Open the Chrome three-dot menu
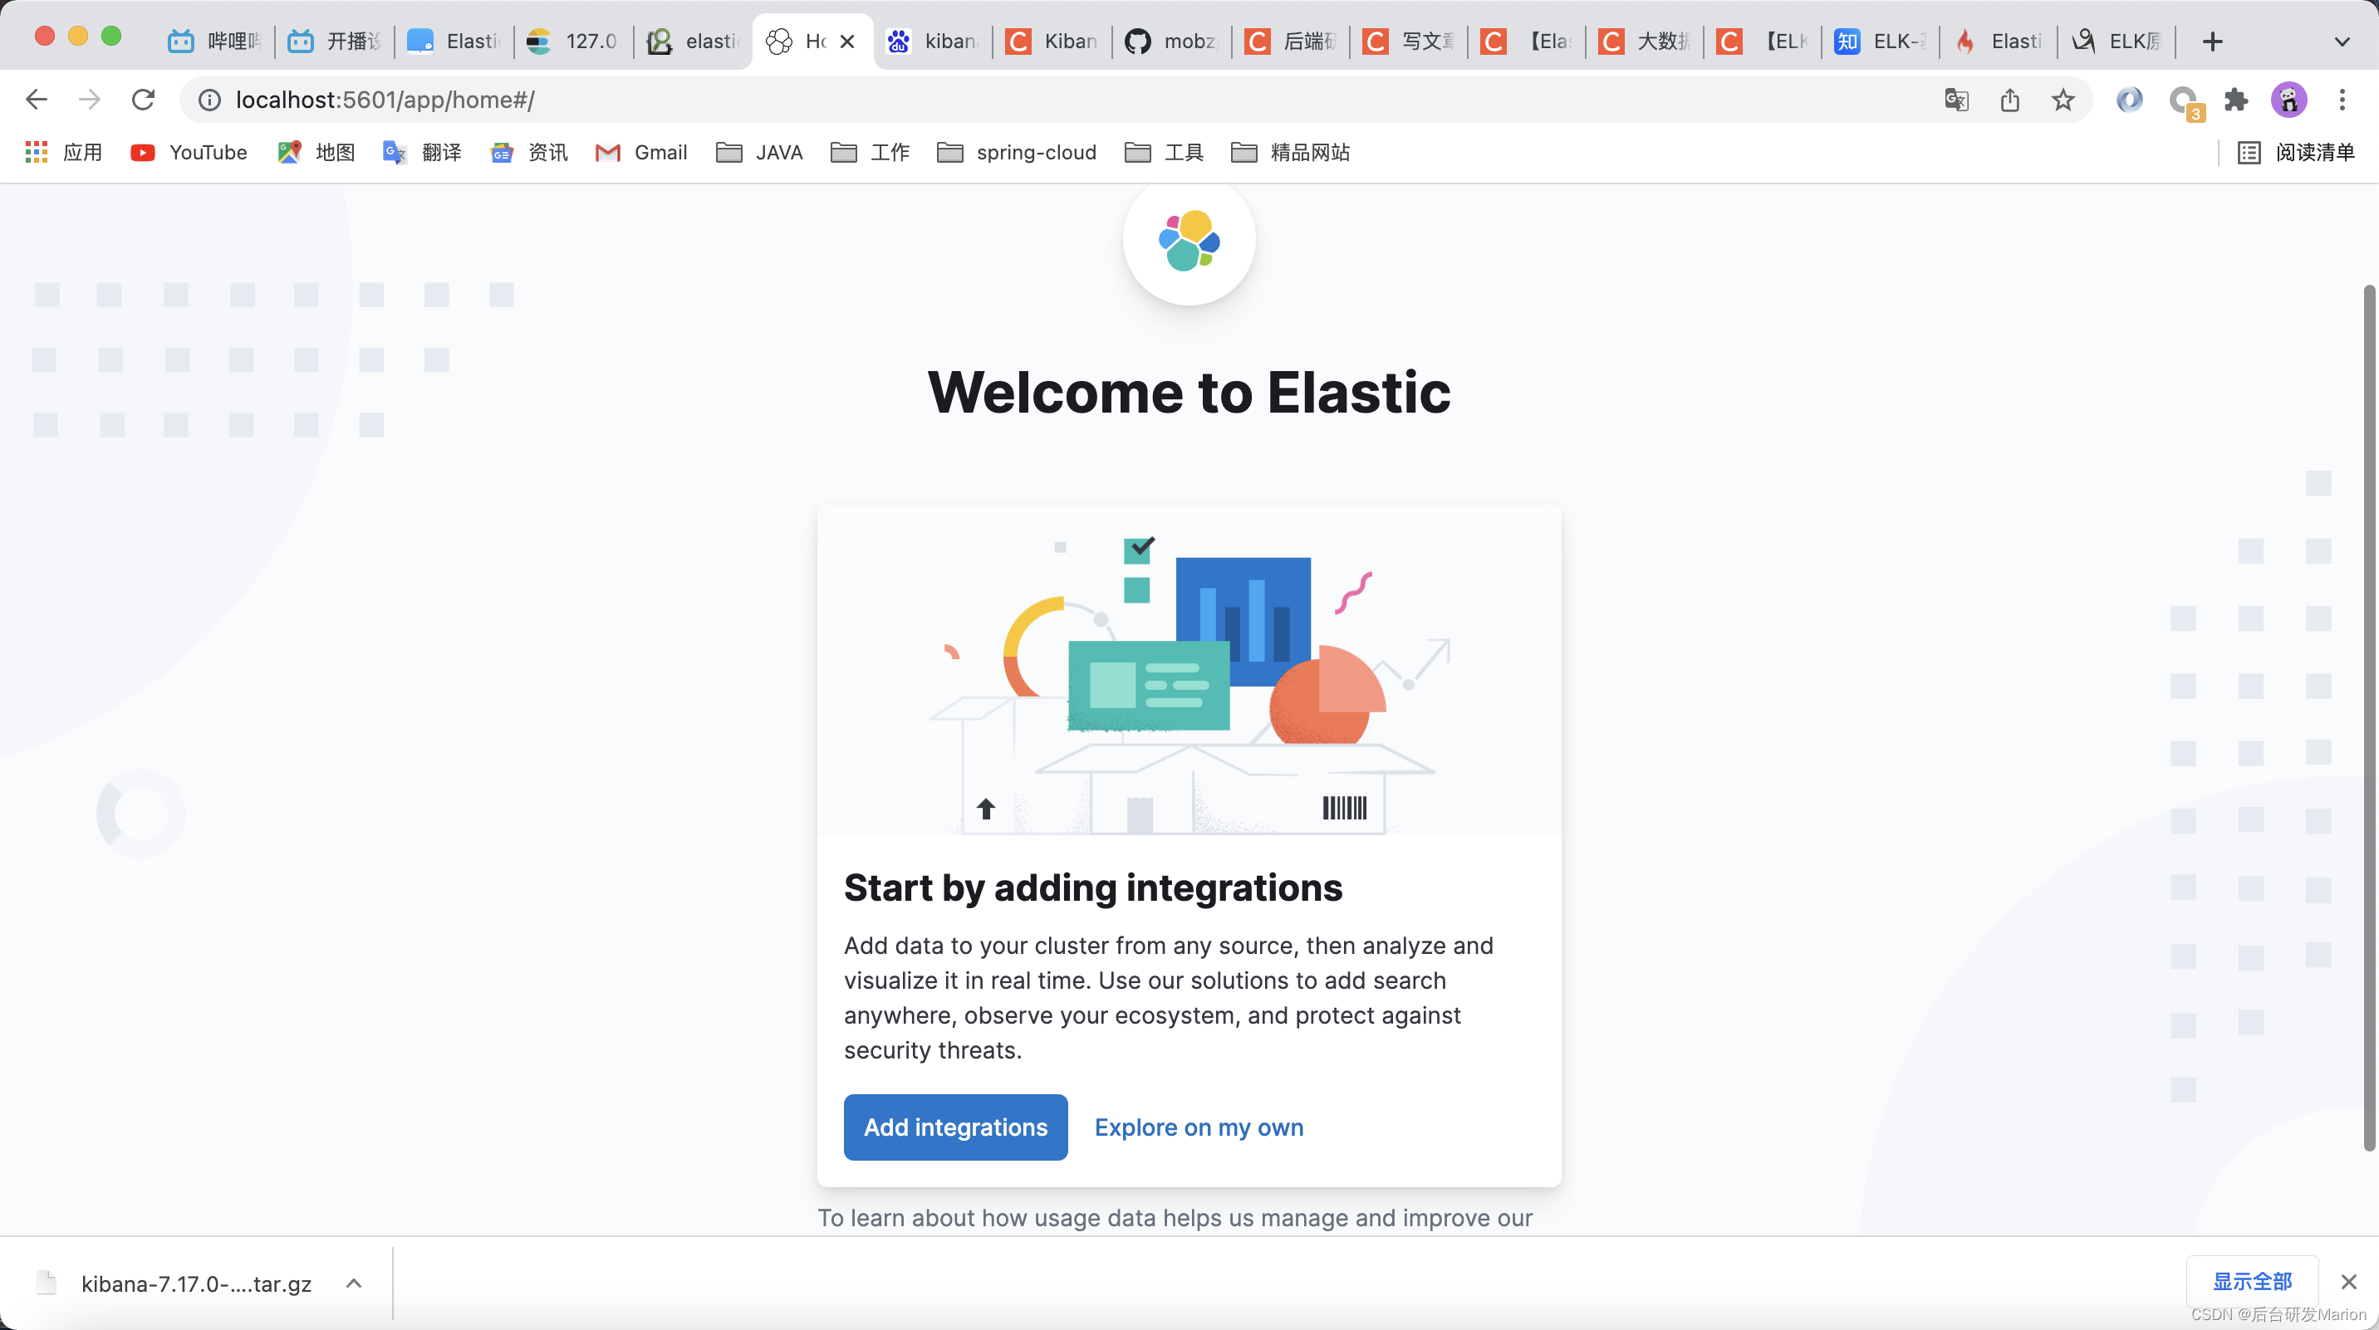Image resolution: width=2379 pixels, height=1330 pixels. [2341, 100]
